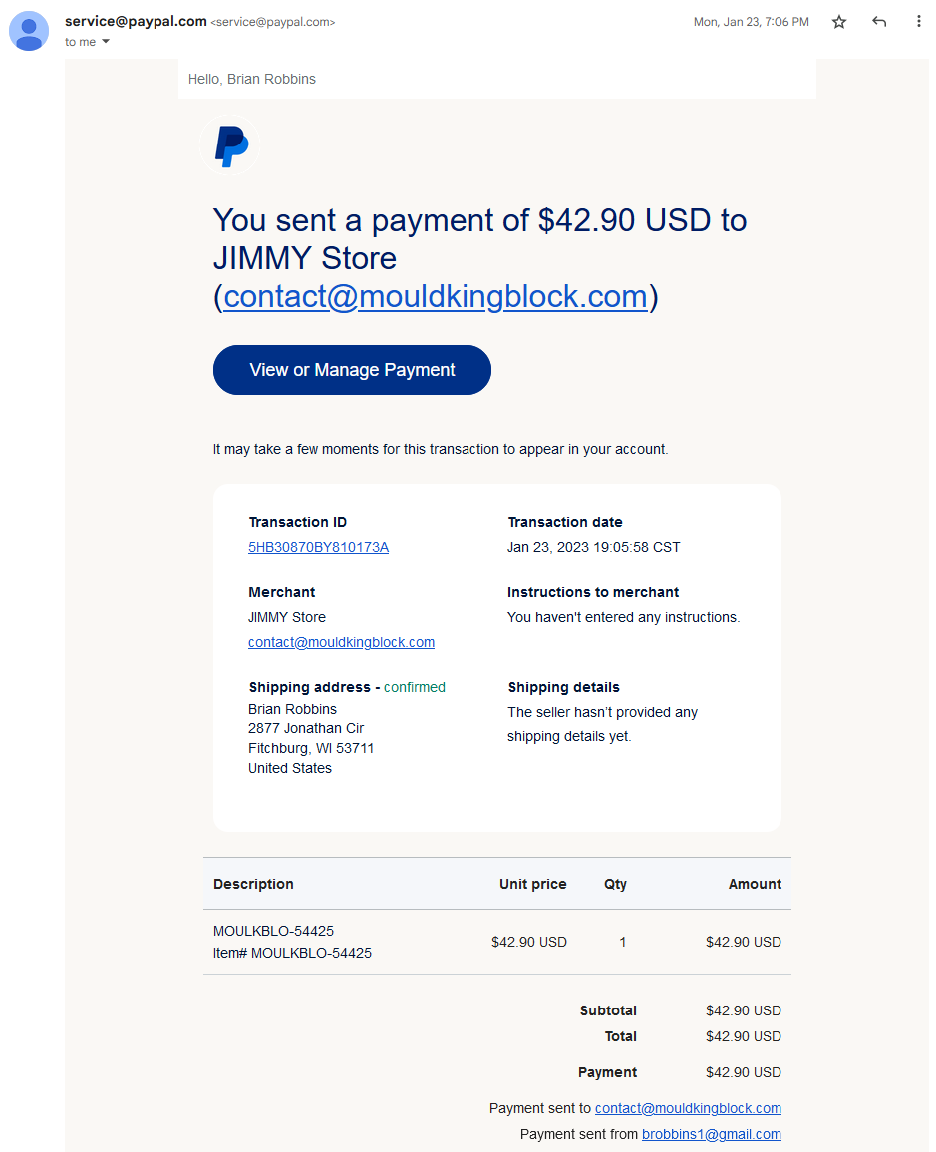
Task: Click the sender name service@paypal.com
Action: coord(136,21)
